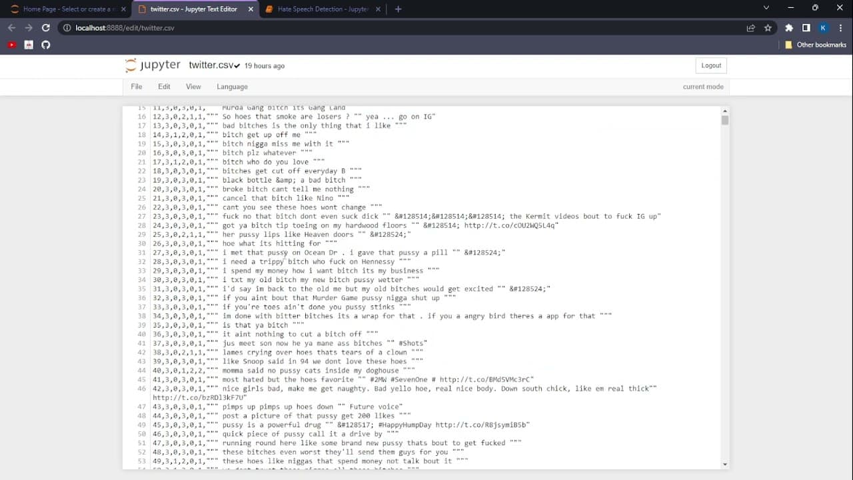The image size is (853, 480).
Task: Open the Edit menu
Action: [x=164, y=87]
